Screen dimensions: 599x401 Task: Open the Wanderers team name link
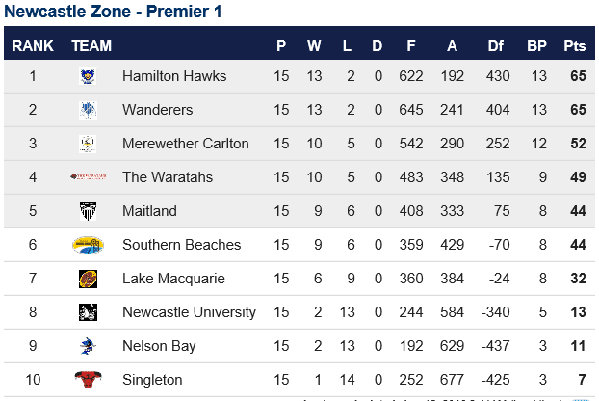157,110
